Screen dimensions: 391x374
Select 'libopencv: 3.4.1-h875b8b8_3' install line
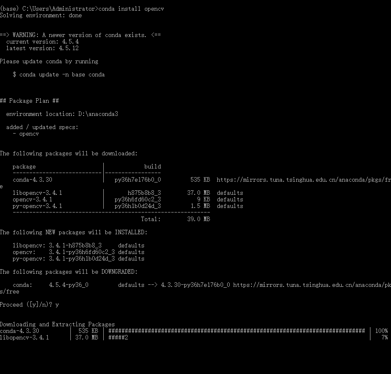click(57, 245)
